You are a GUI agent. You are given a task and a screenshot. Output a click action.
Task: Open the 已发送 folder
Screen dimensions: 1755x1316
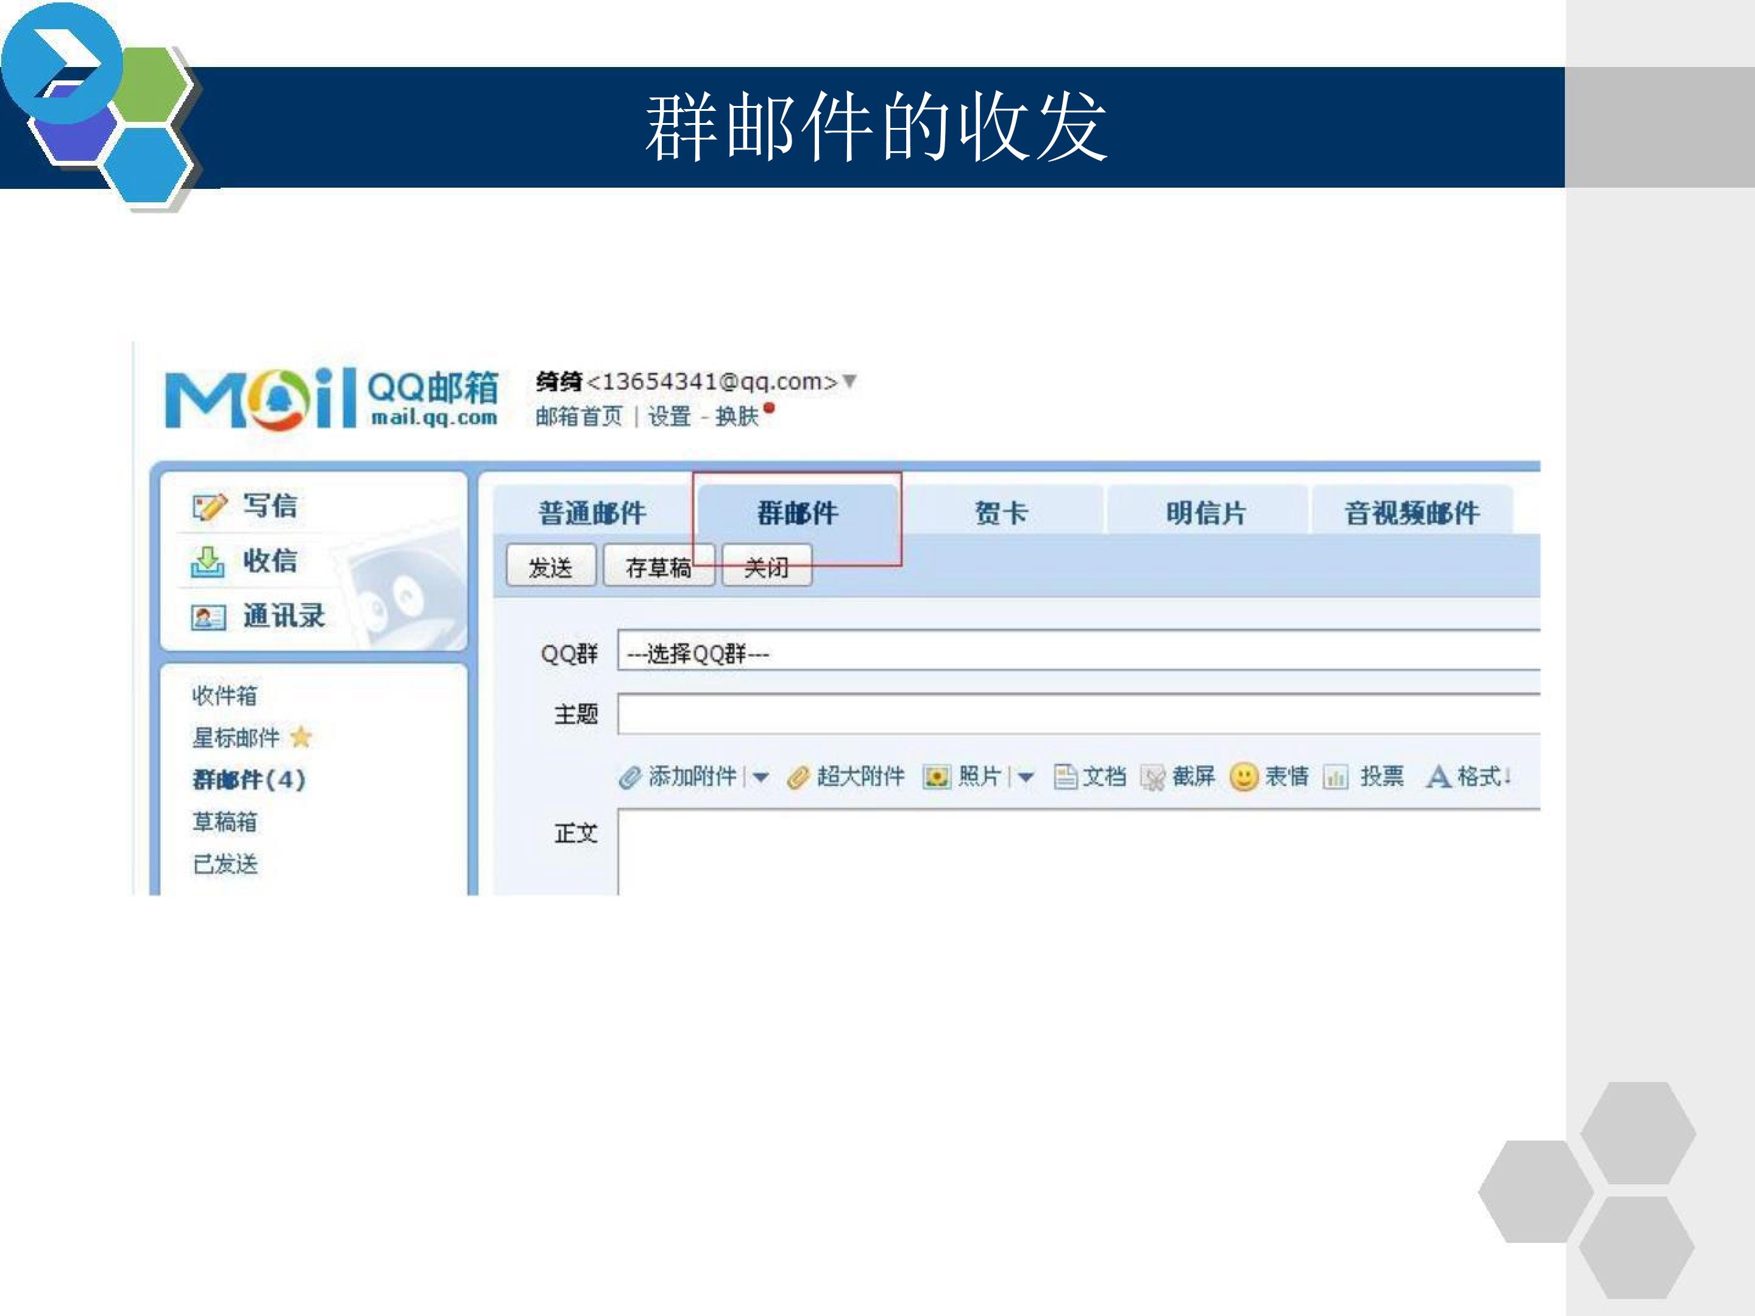(225, 863)
